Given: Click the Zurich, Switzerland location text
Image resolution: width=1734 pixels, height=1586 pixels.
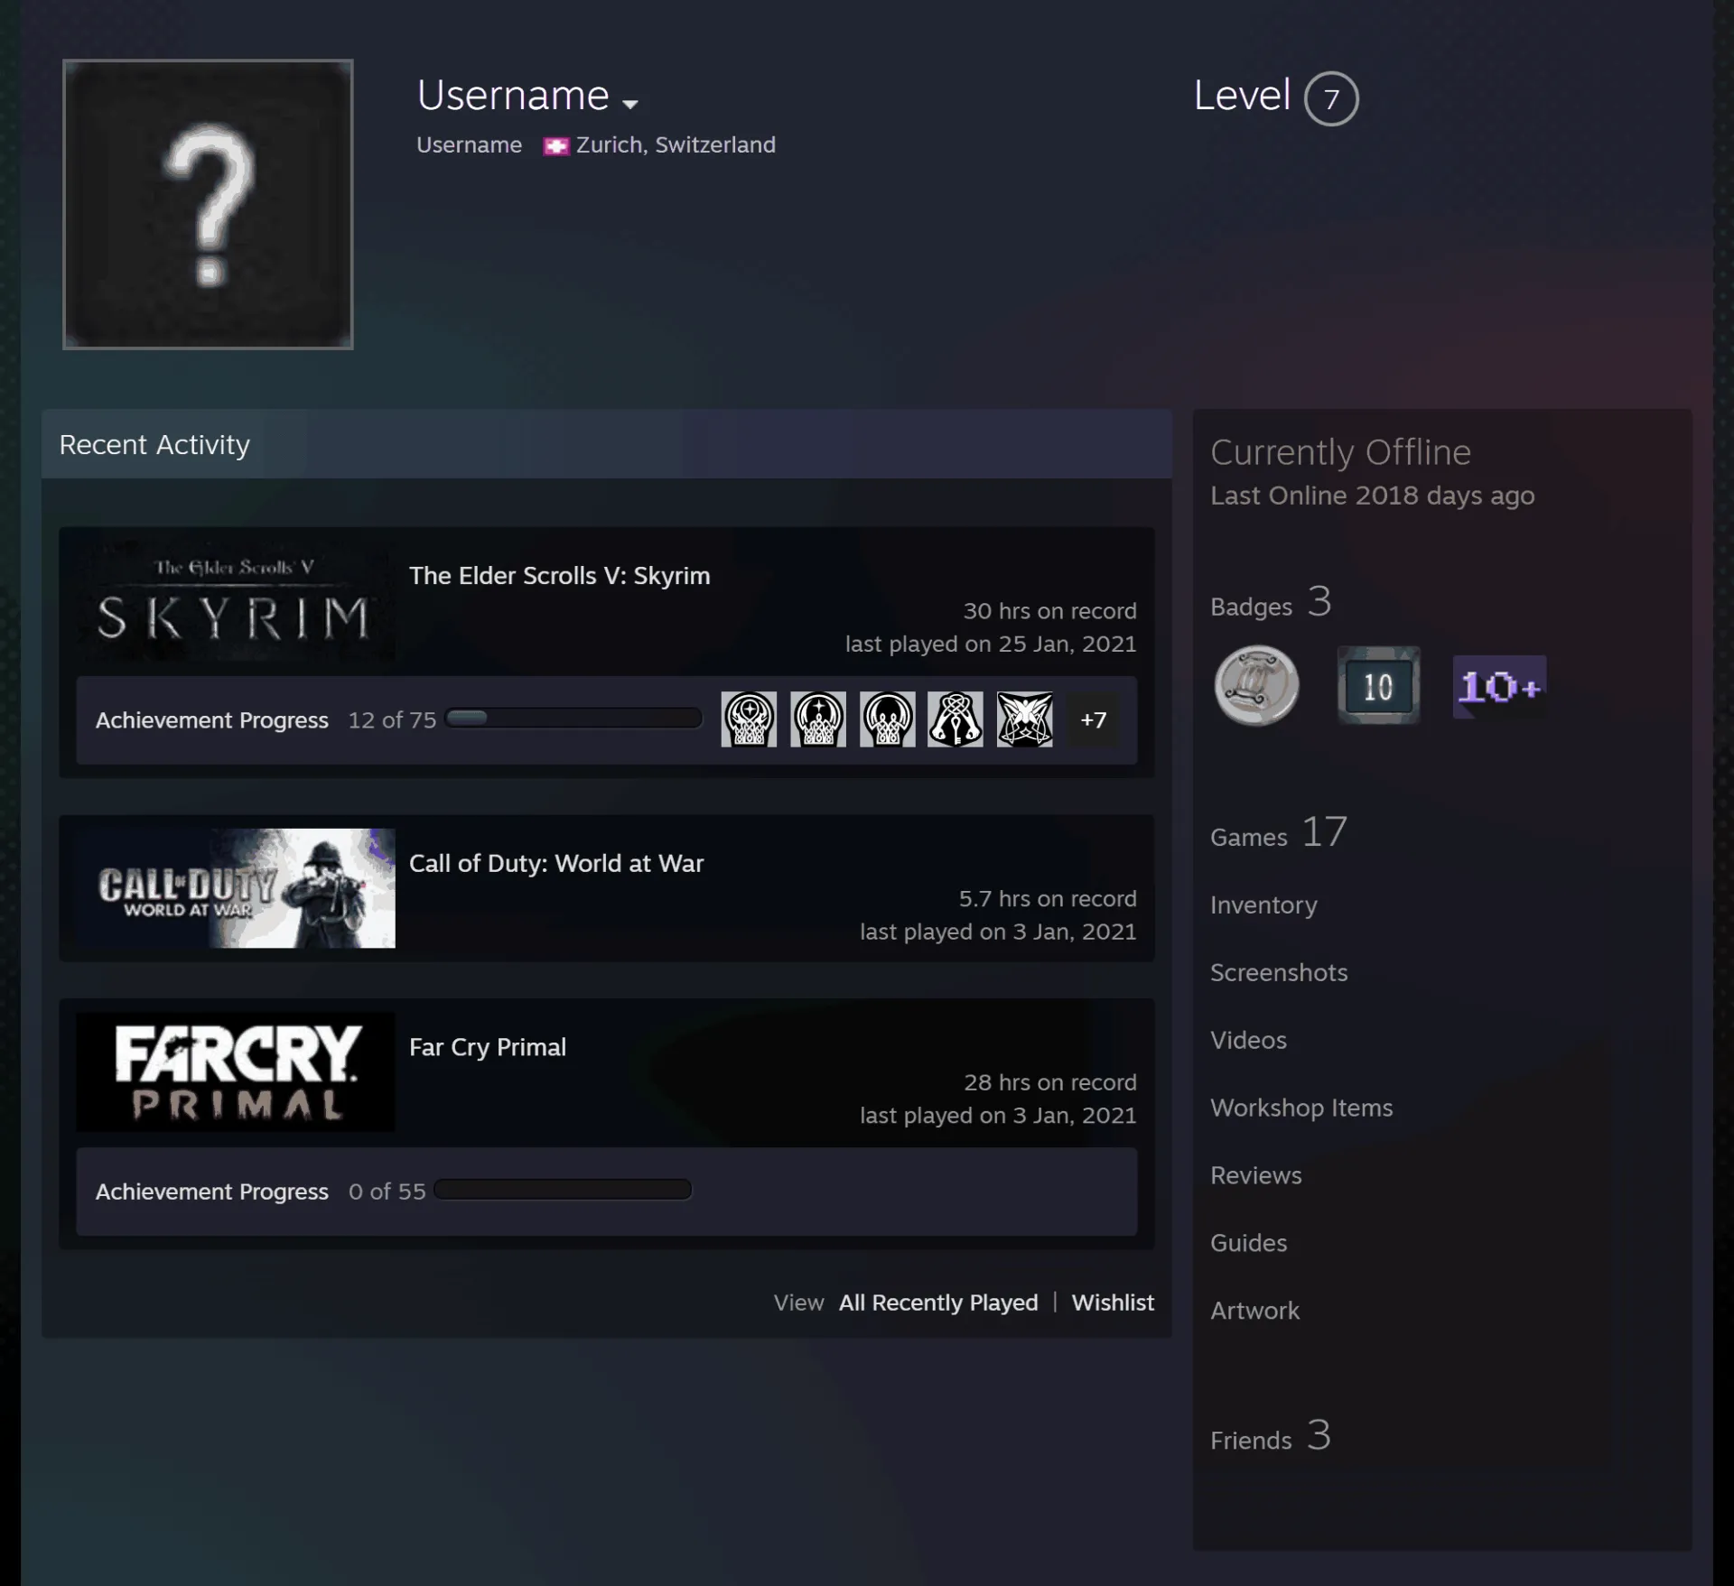Looking at the screenshot, I should [x=676, y=145].
